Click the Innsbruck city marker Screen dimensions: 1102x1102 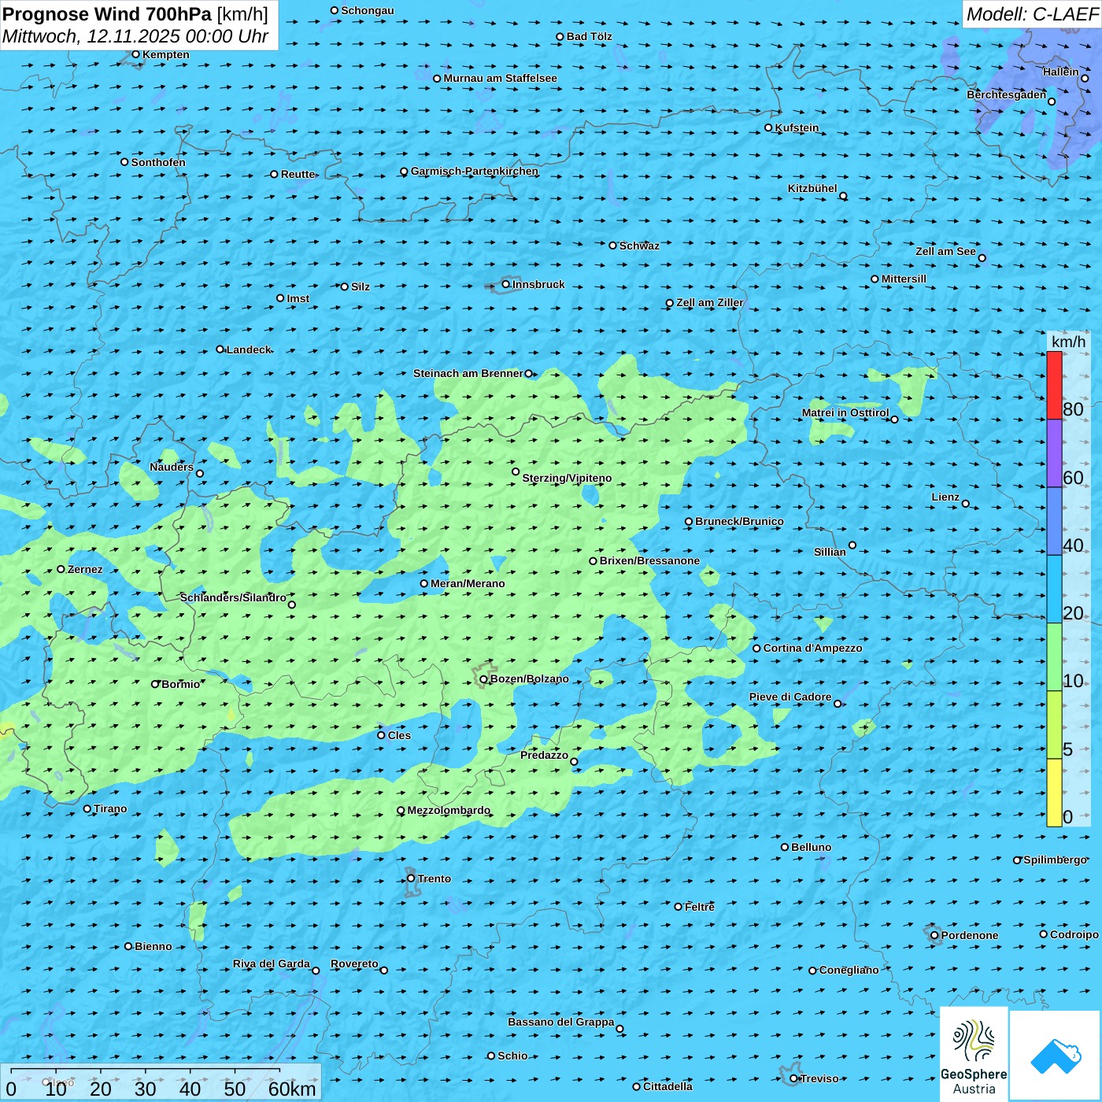(506, 284)
